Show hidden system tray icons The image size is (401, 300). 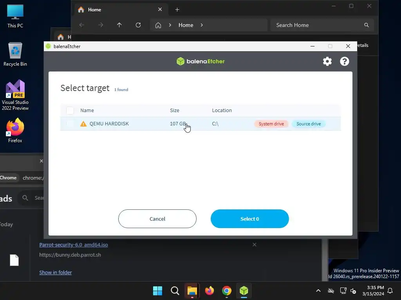click(318, 291)
